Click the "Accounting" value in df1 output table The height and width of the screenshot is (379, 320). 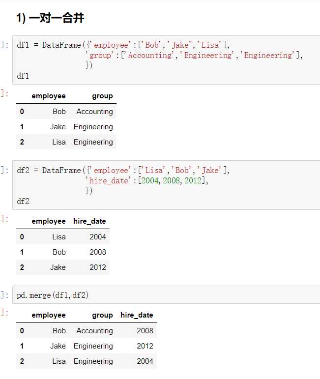(x=94, y=112)
